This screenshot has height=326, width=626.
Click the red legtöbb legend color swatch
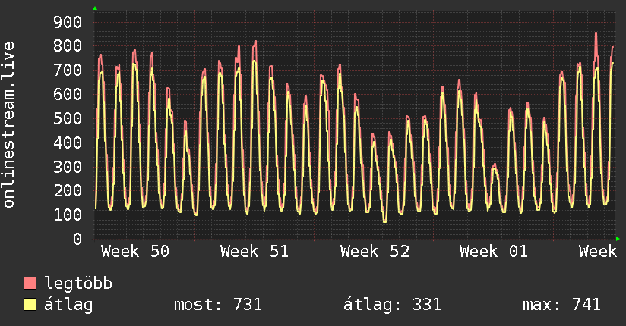(30, 284)
